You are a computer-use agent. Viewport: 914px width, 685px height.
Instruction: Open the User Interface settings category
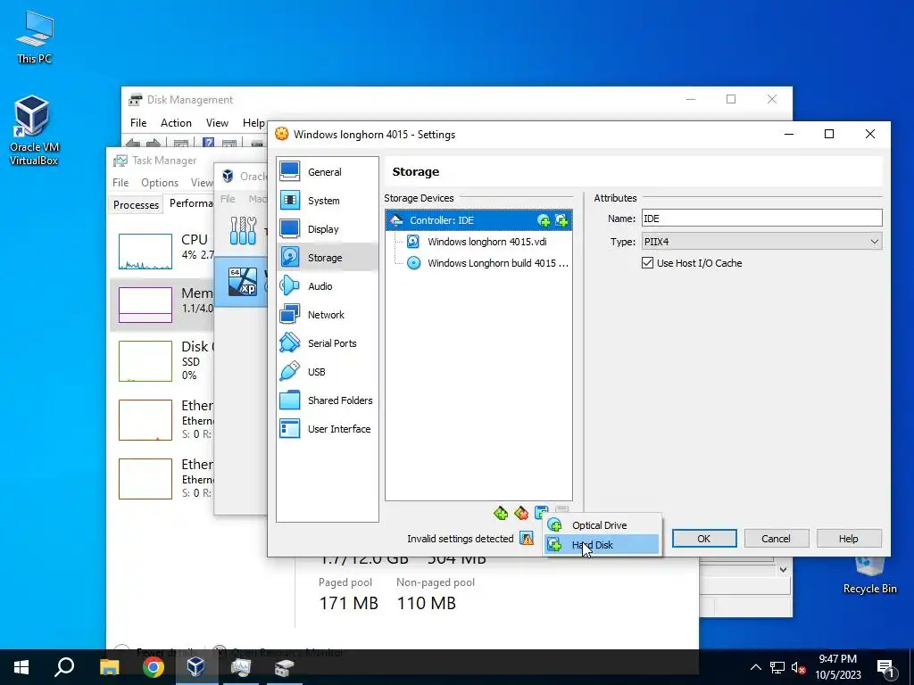pyautogui.click(x=327, y=429)
